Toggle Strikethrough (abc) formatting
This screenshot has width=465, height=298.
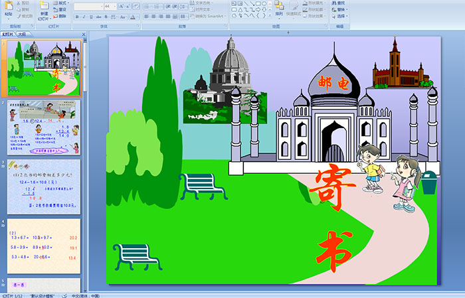pos(98,17)
